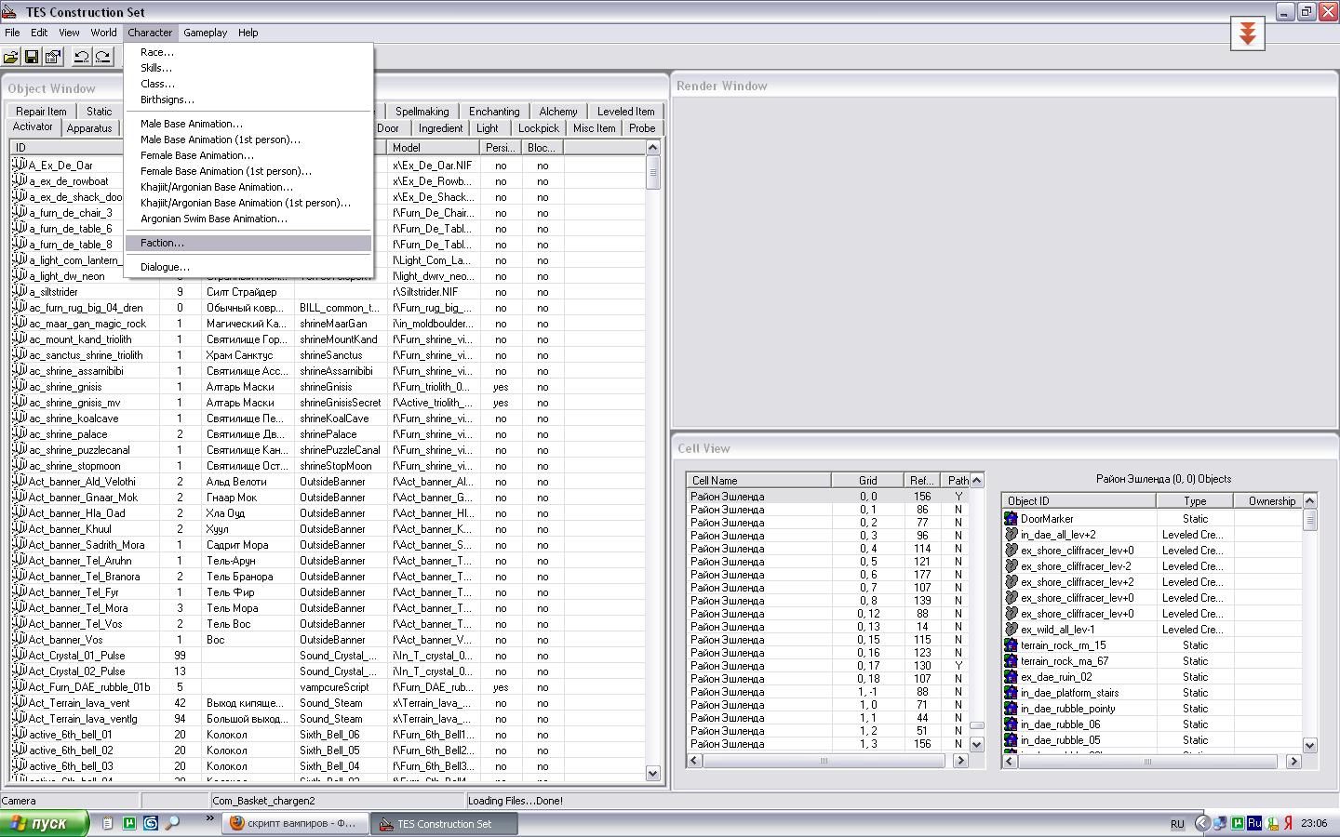Click the icon beside Act_Crystal_01_Pulse
This screenshot has width=1340, height=837.
tap(19, 655)
